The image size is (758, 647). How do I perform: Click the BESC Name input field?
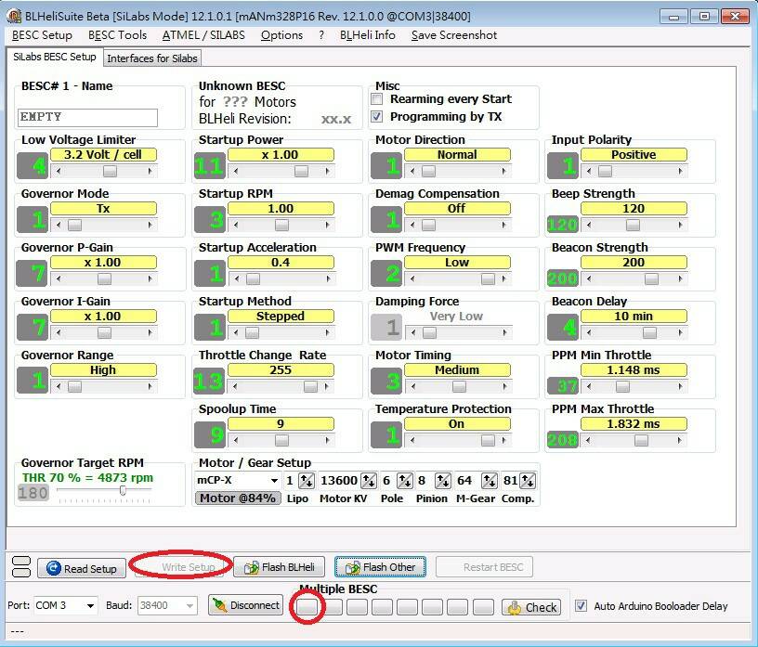tap(87, 117)
